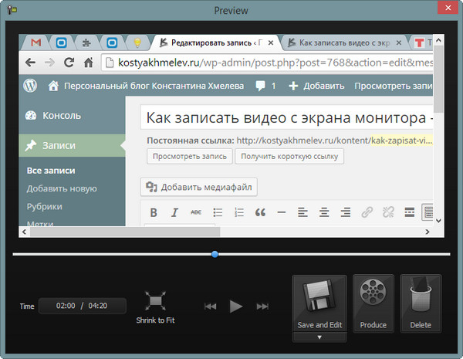Skip to the end with the forward button

coord(263,307)
